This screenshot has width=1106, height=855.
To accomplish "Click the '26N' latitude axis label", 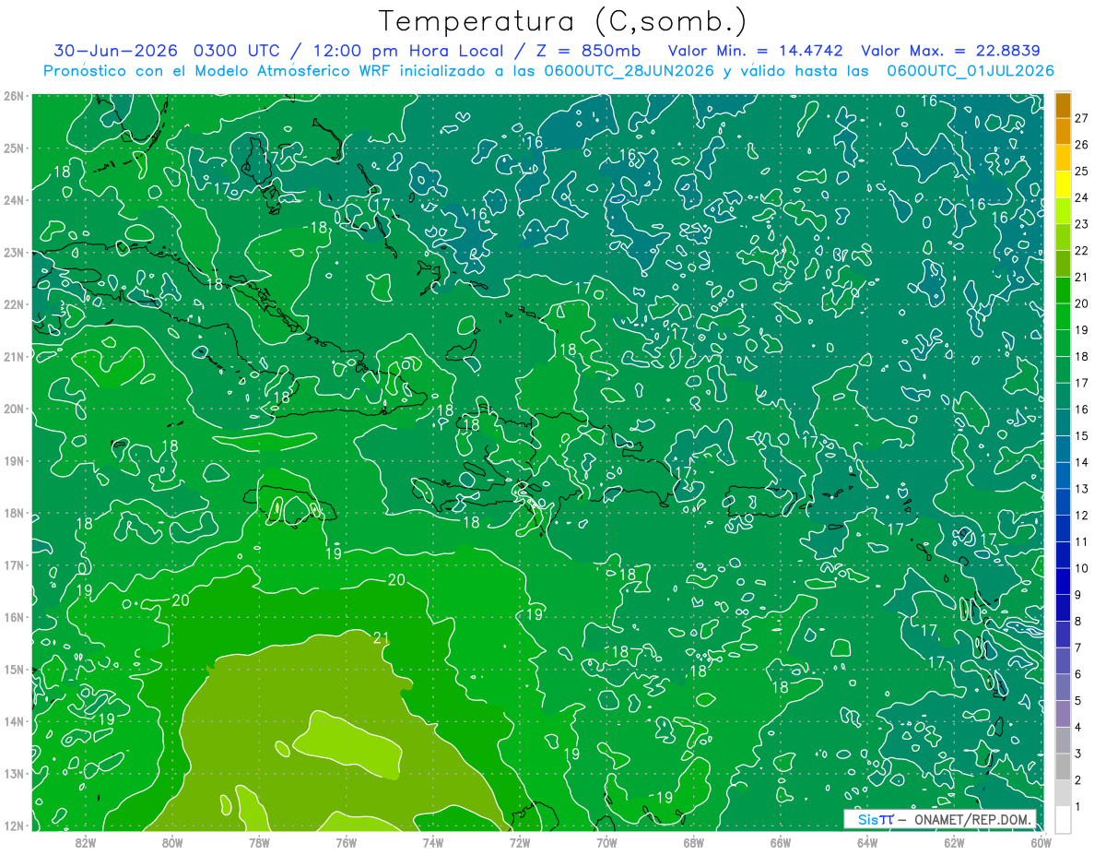I will coord(14,96).
